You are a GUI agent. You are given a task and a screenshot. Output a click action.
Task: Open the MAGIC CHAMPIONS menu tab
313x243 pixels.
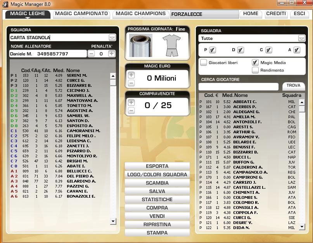tap(141, 14)
